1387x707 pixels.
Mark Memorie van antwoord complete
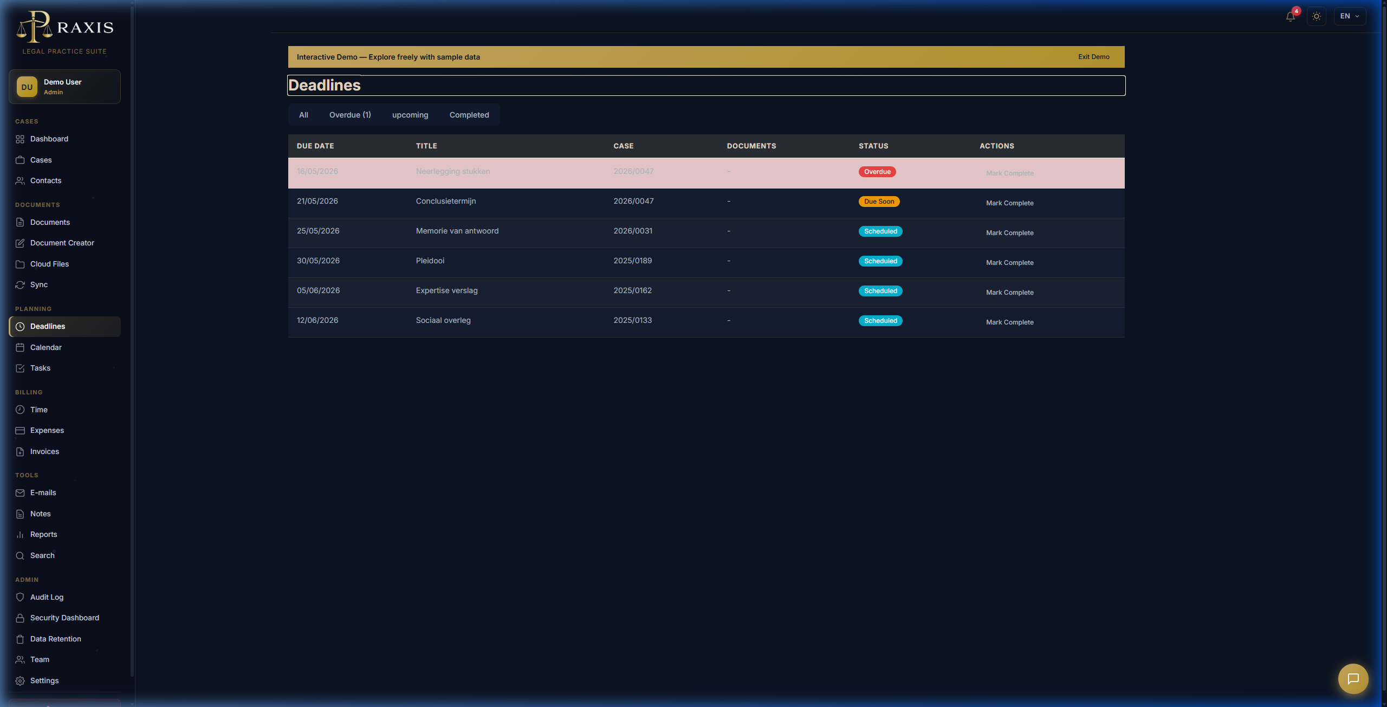coord(1009,233)
